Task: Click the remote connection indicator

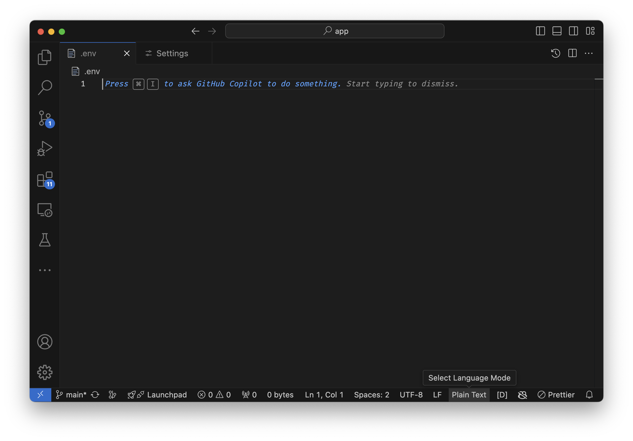Action: point(40,395)
